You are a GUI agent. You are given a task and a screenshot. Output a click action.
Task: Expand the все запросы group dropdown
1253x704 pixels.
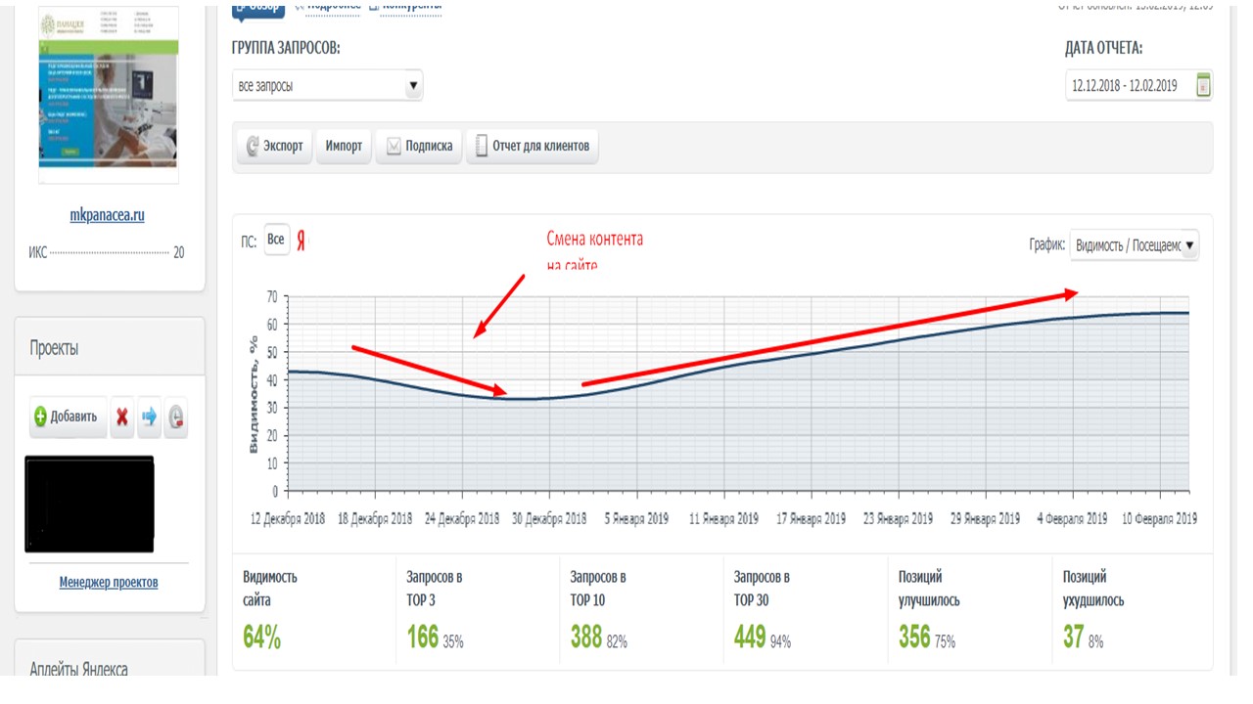[327, 85]
